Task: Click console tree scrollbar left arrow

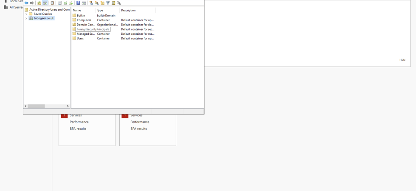Action: point(25,106)
